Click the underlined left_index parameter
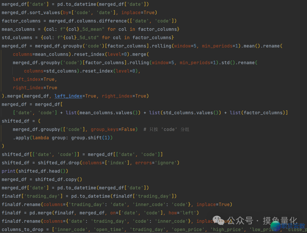Image resolution: width=307 pixels, height=233 pixels. tap(68, 96)
